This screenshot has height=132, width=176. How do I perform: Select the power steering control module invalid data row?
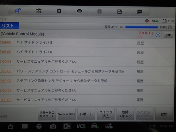tap(87, 71)
